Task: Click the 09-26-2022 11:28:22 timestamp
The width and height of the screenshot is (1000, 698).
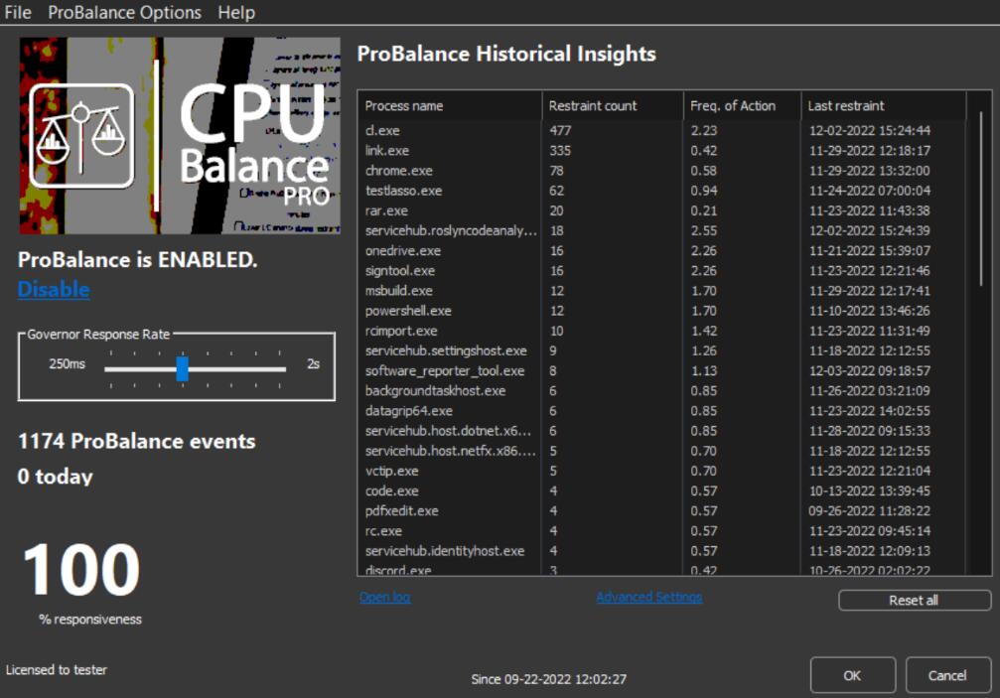Action: [x=870, y=511]
